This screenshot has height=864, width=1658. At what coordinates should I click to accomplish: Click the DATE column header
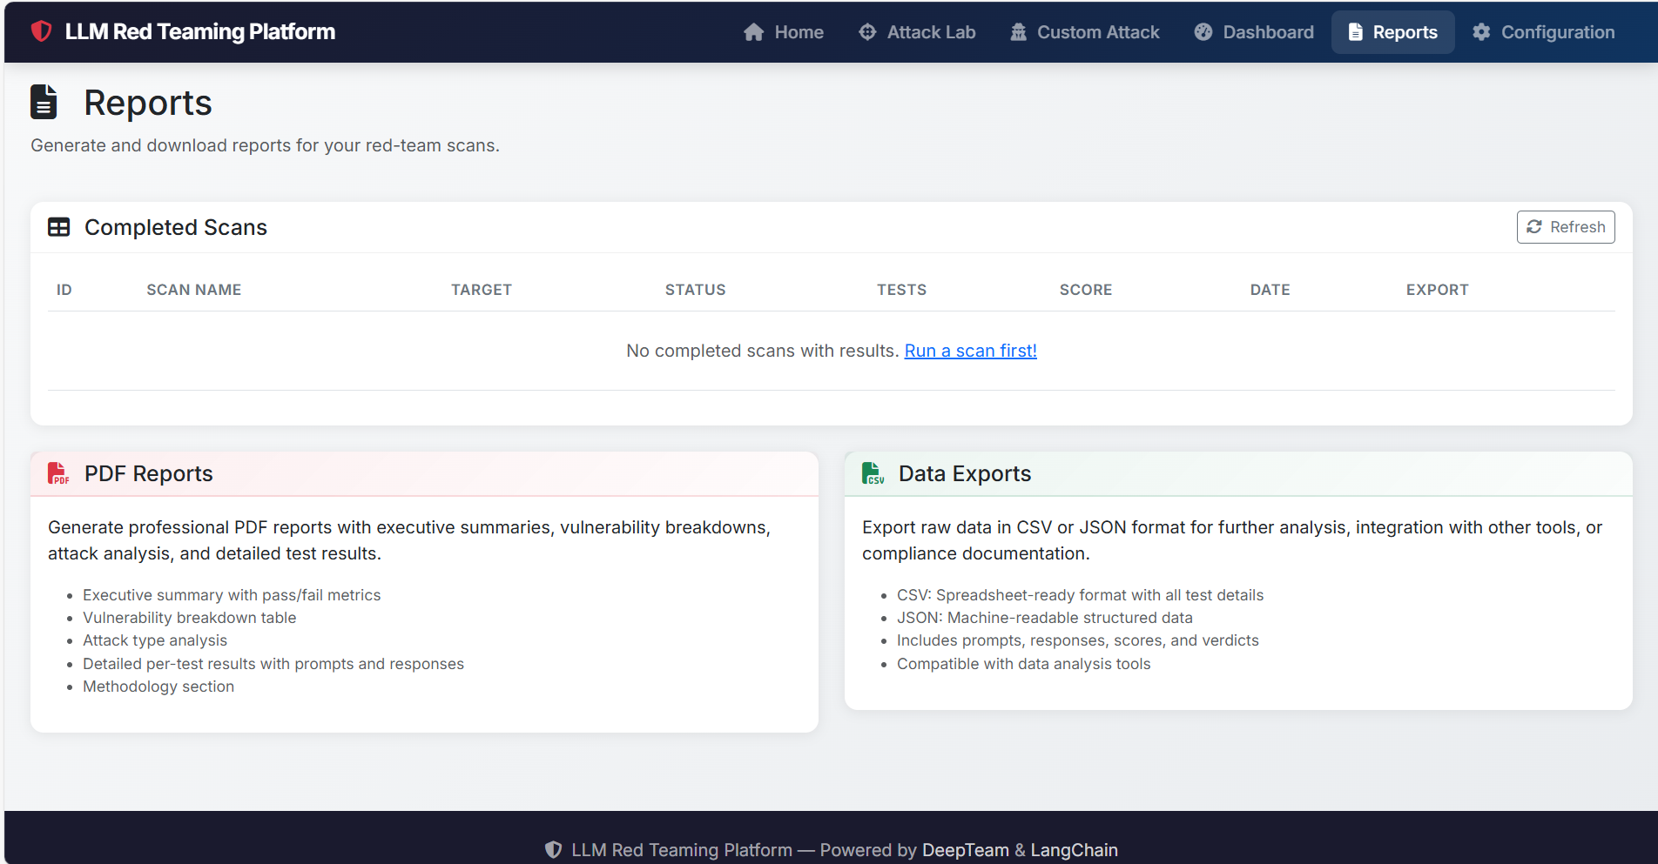[x=1270, y=290]
